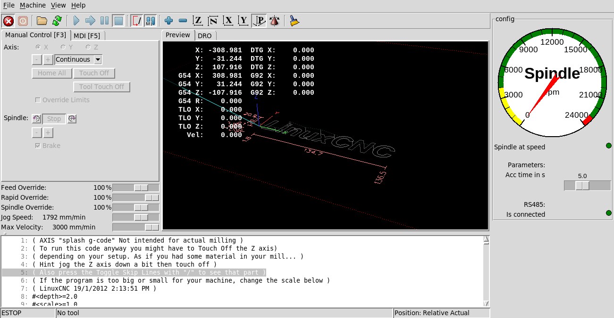Click the Home All button
614x318 pixels.
52,73
